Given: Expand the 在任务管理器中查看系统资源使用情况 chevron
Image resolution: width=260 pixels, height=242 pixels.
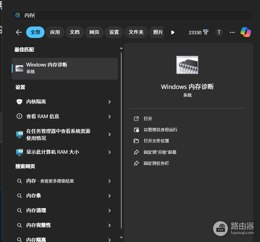Looking at the screenshot, I should tap(110, 134).
